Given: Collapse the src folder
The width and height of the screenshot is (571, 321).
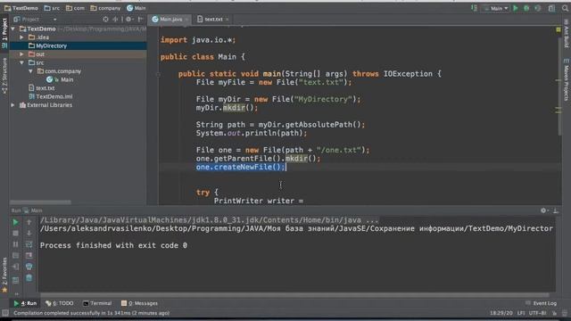Looking at the screenshot, I should pos(21,63).
